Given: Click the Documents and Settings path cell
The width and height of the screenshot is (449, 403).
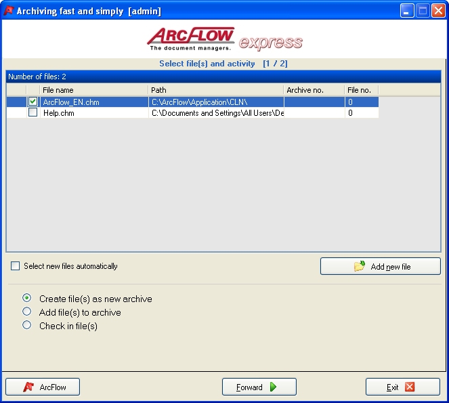Looking at the screenshot, I should coord(216,113).
